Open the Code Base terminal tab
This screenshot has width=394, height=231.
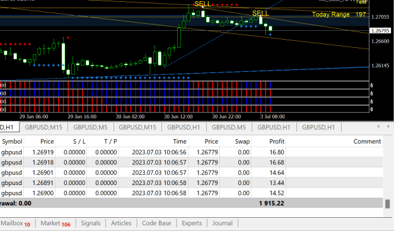point(156,223)
